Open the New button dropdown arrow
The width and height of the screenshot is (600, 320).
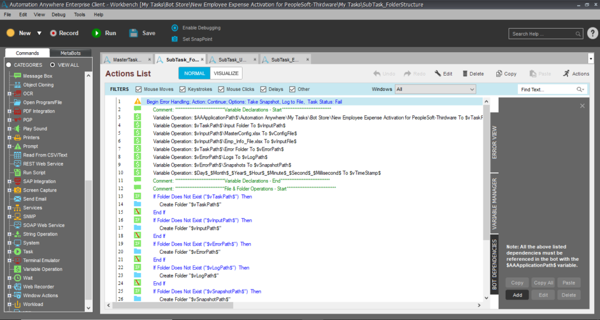39,33
